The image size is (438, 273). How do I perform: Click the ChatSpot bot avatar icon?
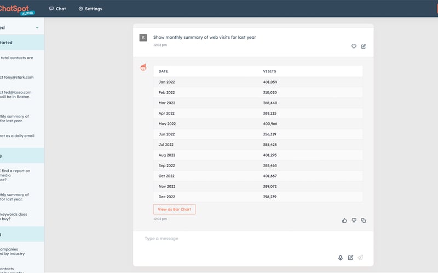[x=143, y=67]
